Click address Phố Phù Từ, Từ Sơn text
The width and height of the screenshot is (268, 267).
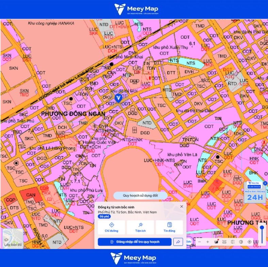127,212
